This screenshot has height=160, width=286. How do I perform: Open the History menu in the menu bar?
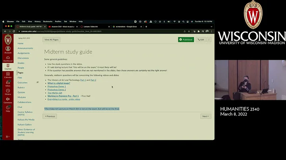click(38, 21)
